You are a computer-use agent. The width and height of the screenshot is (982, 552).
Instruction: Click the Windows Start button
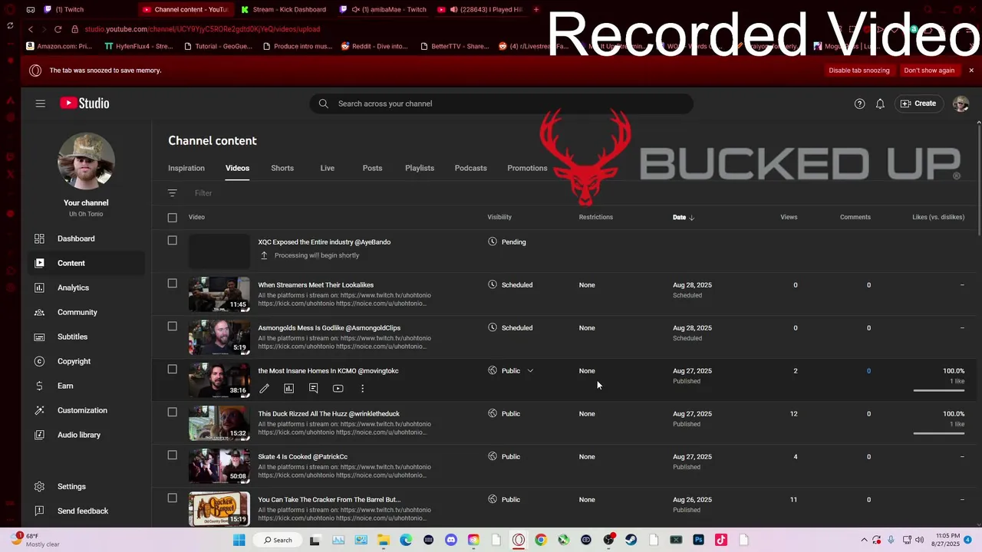(x=239, y=540)
